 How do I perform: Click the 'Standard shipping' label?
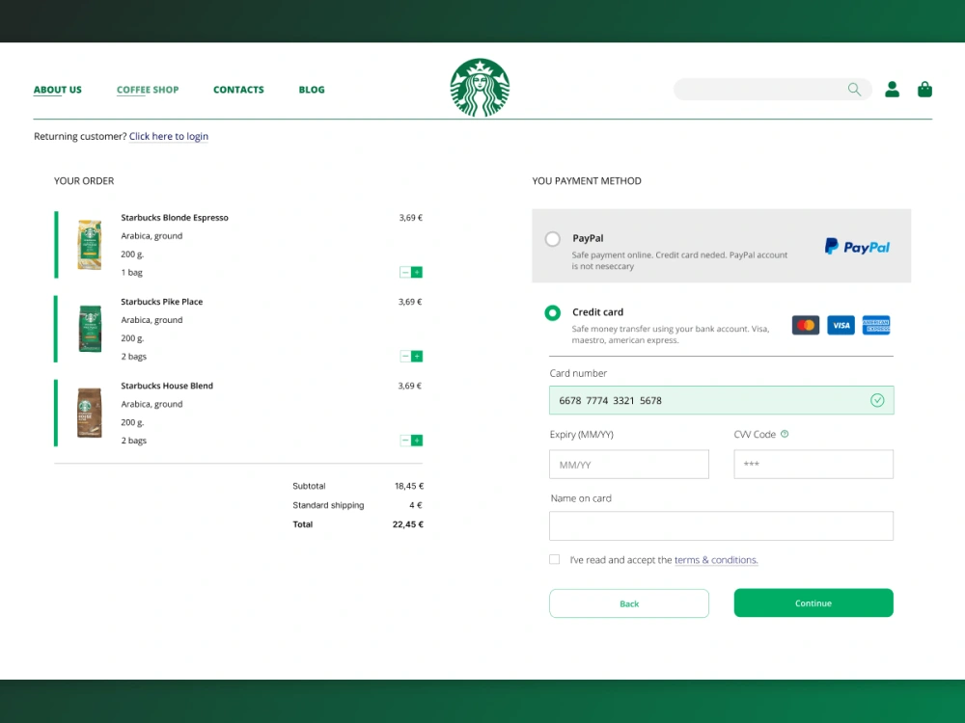coord(329,505)
